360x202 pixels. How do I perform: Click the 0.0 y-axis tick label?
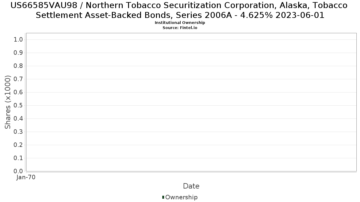click(19, 171)
